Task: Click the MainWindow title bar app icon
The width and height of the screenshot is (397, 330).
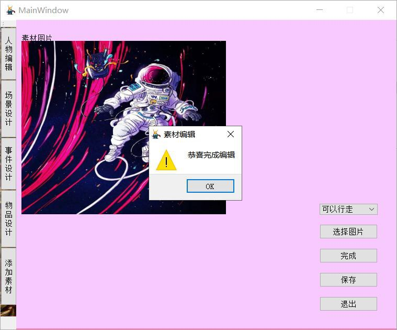Action: coord(10,10)
